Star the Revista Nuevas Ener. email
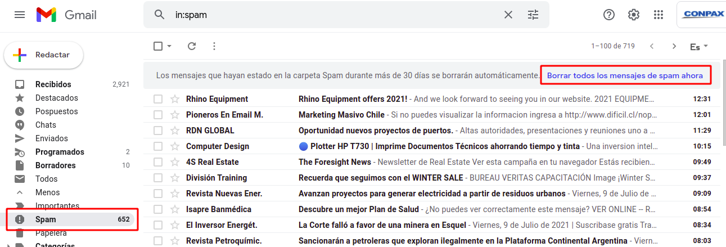This screenshot has width=726, height=247. coord(174,194)
